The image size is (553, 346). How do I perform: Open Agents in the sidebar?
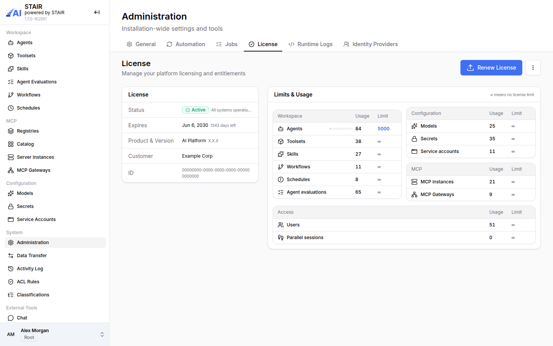(x=55, y=43)
